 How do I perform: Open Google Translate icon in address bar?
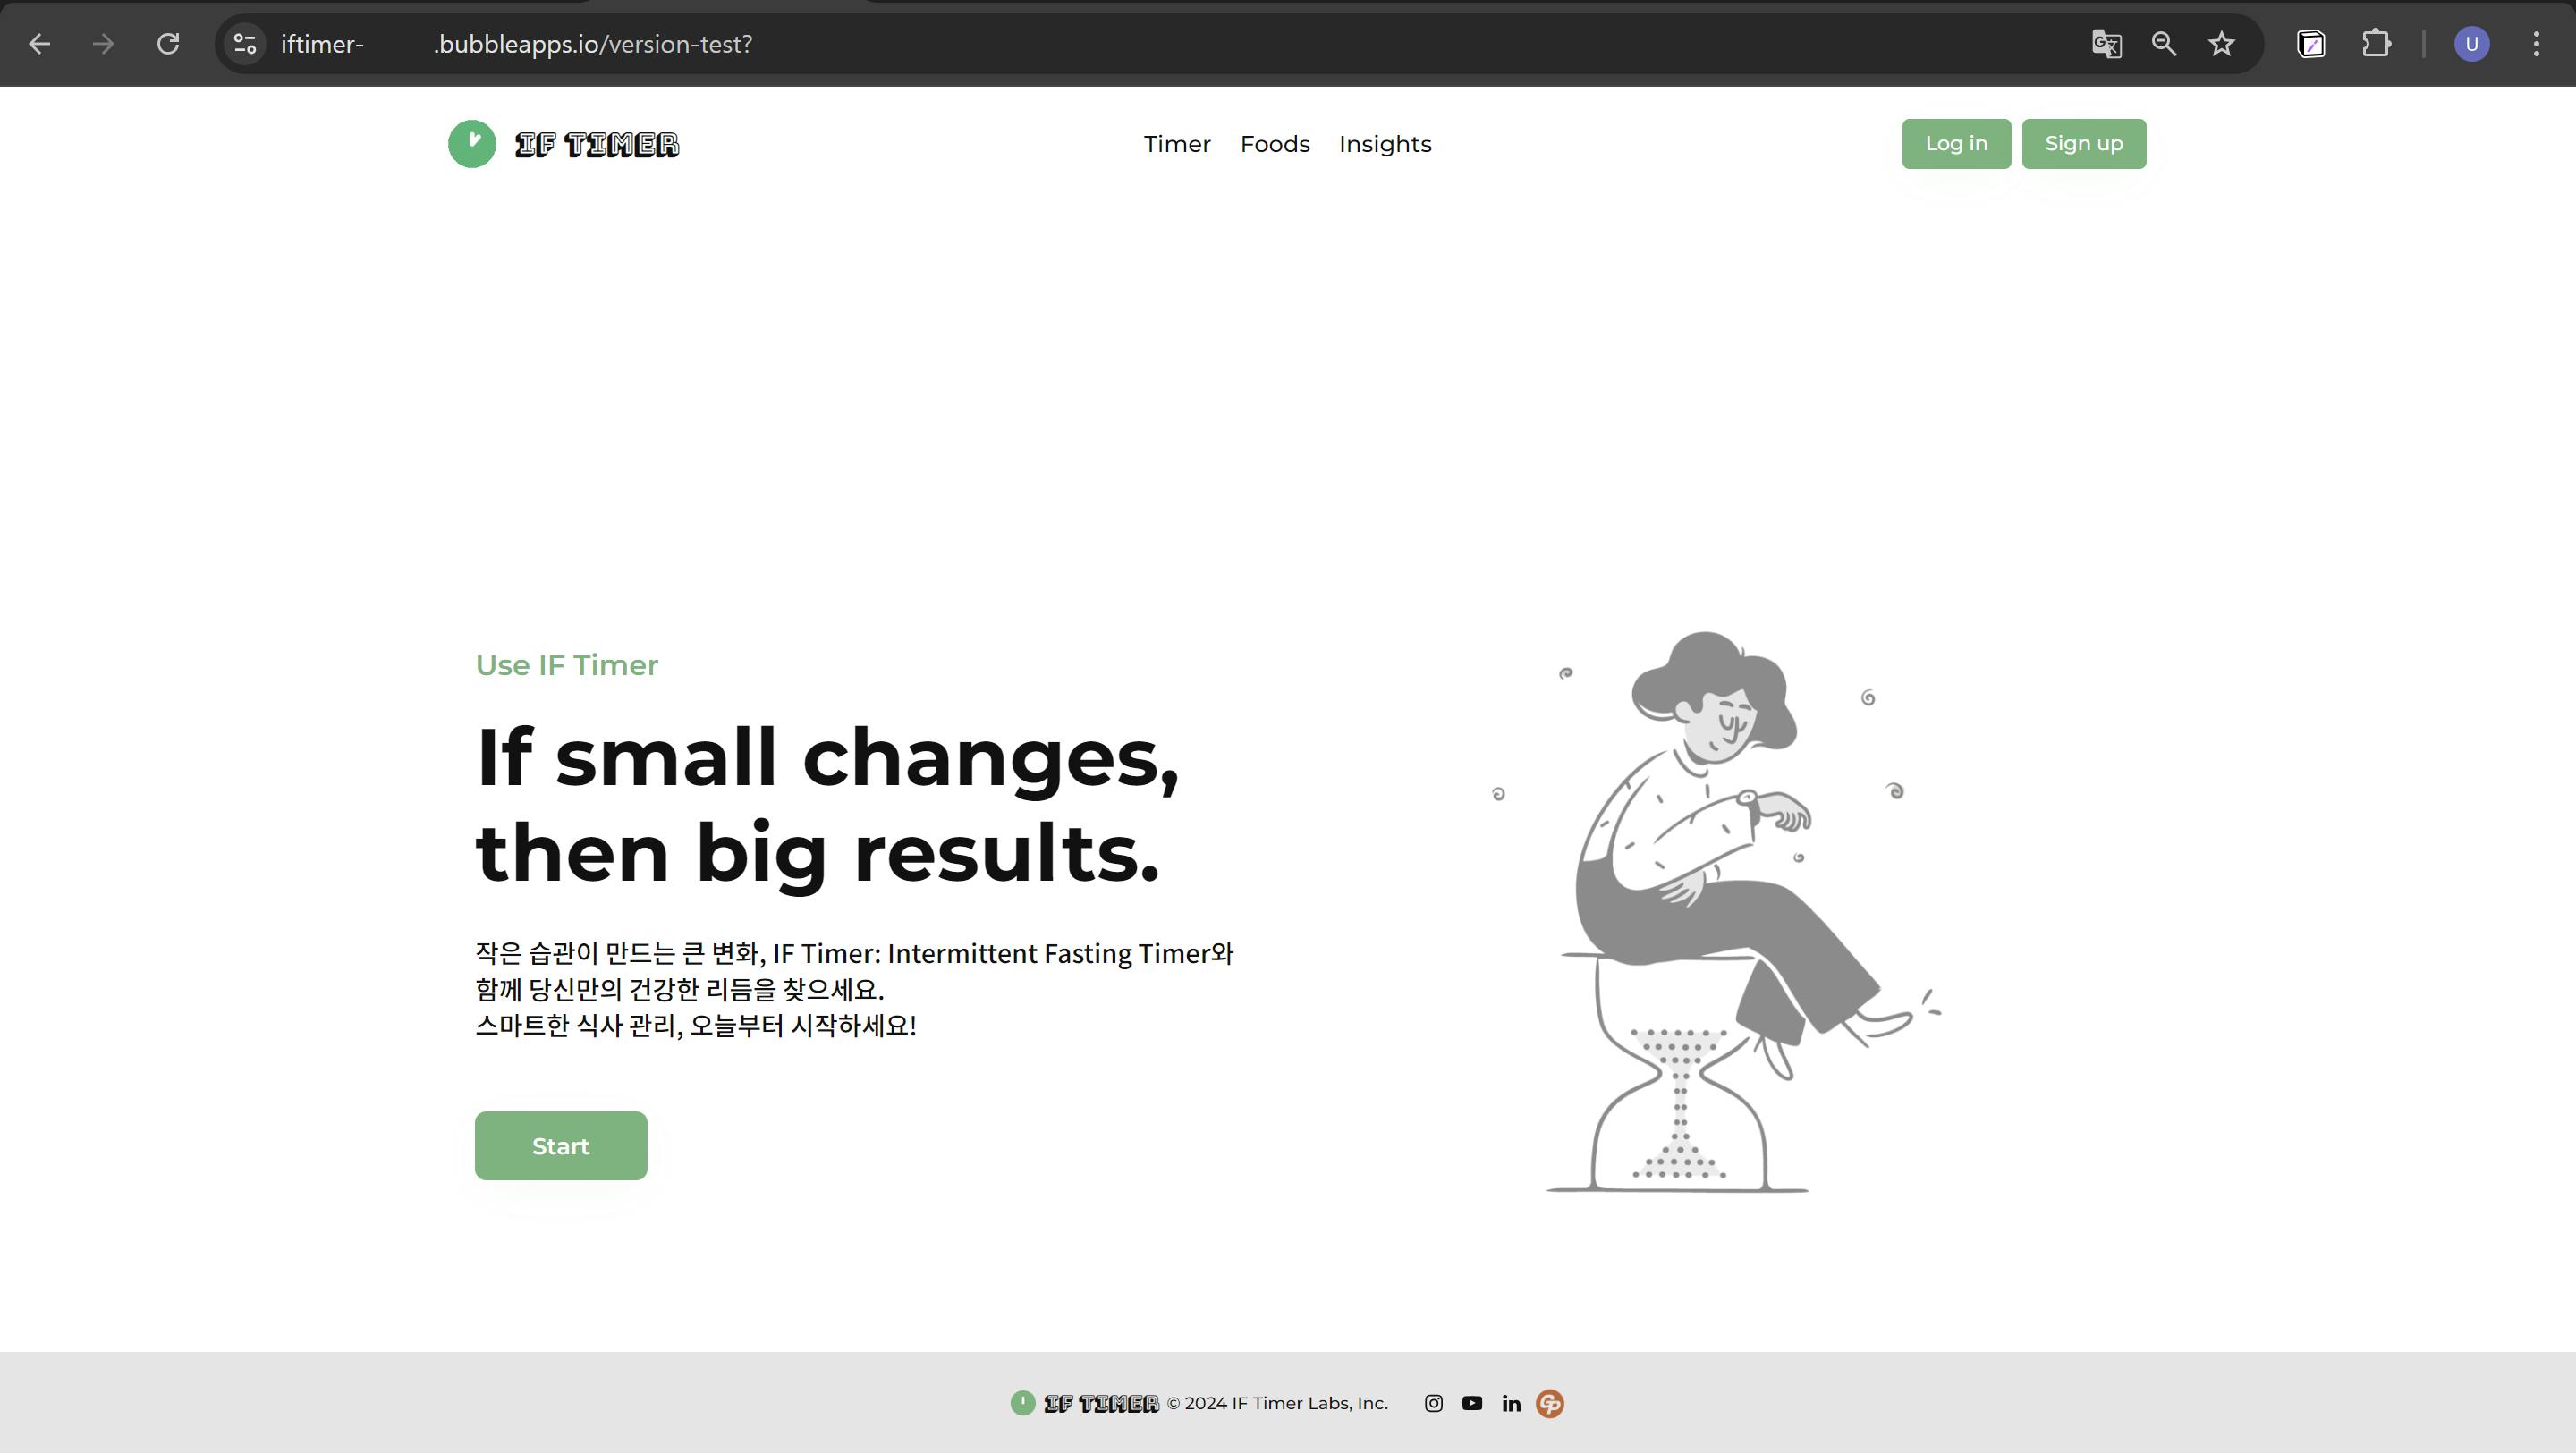click(2106, 44)
